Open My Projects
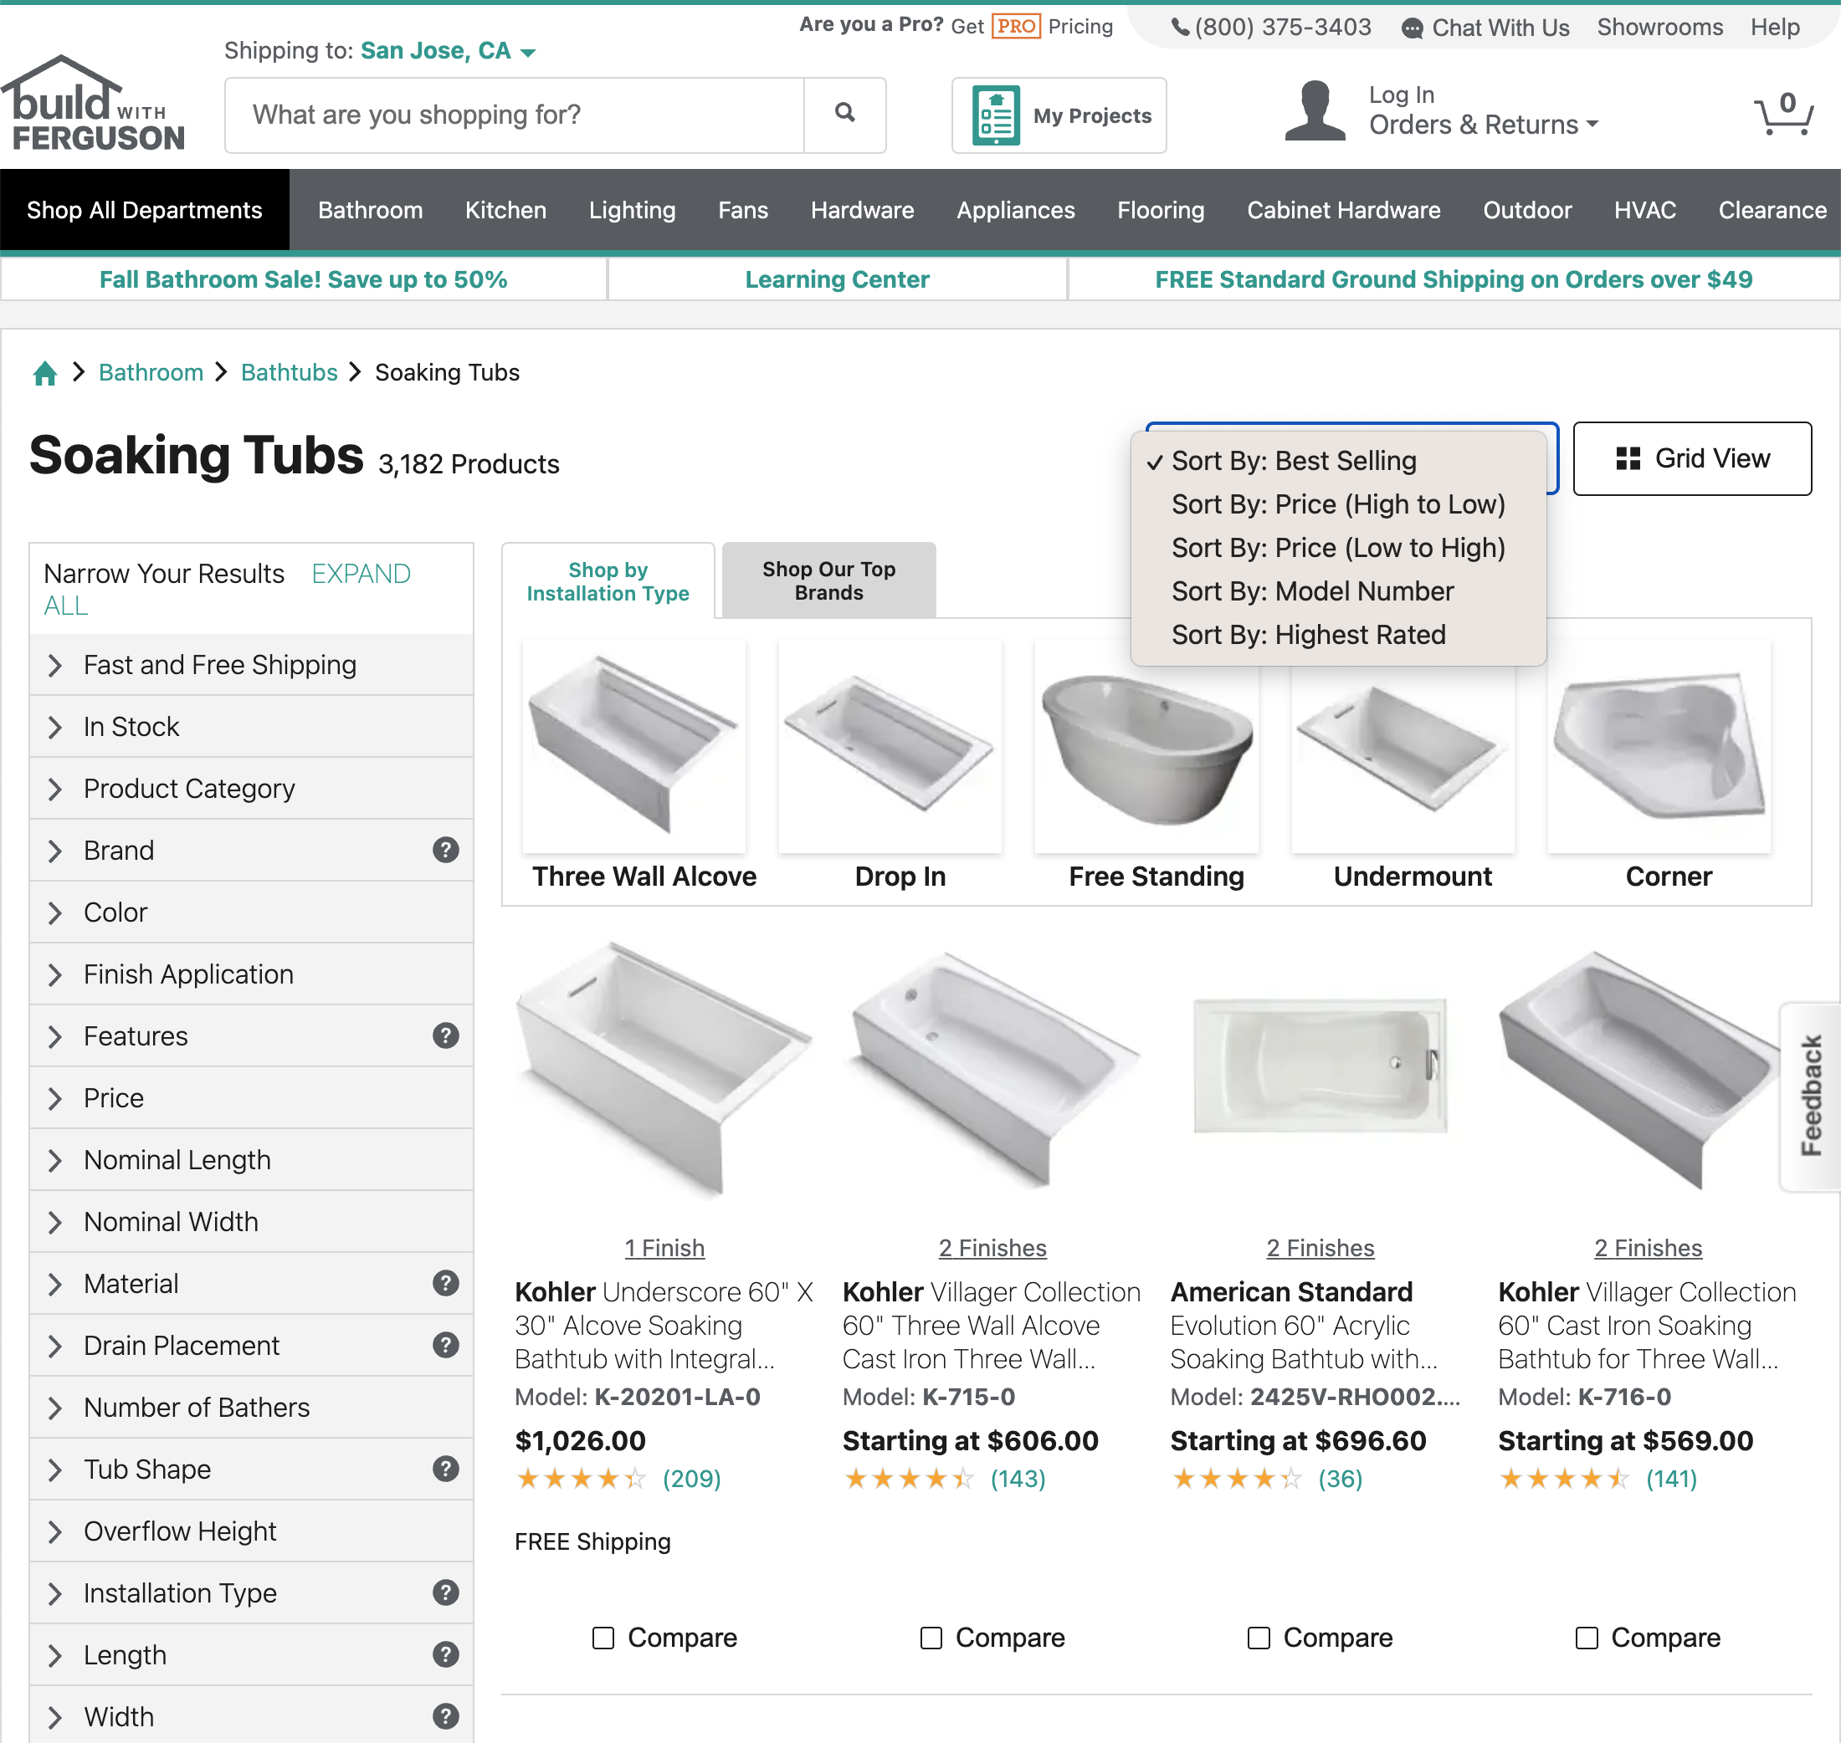The image size is (1841, 1743). (x=1059, y=115)
